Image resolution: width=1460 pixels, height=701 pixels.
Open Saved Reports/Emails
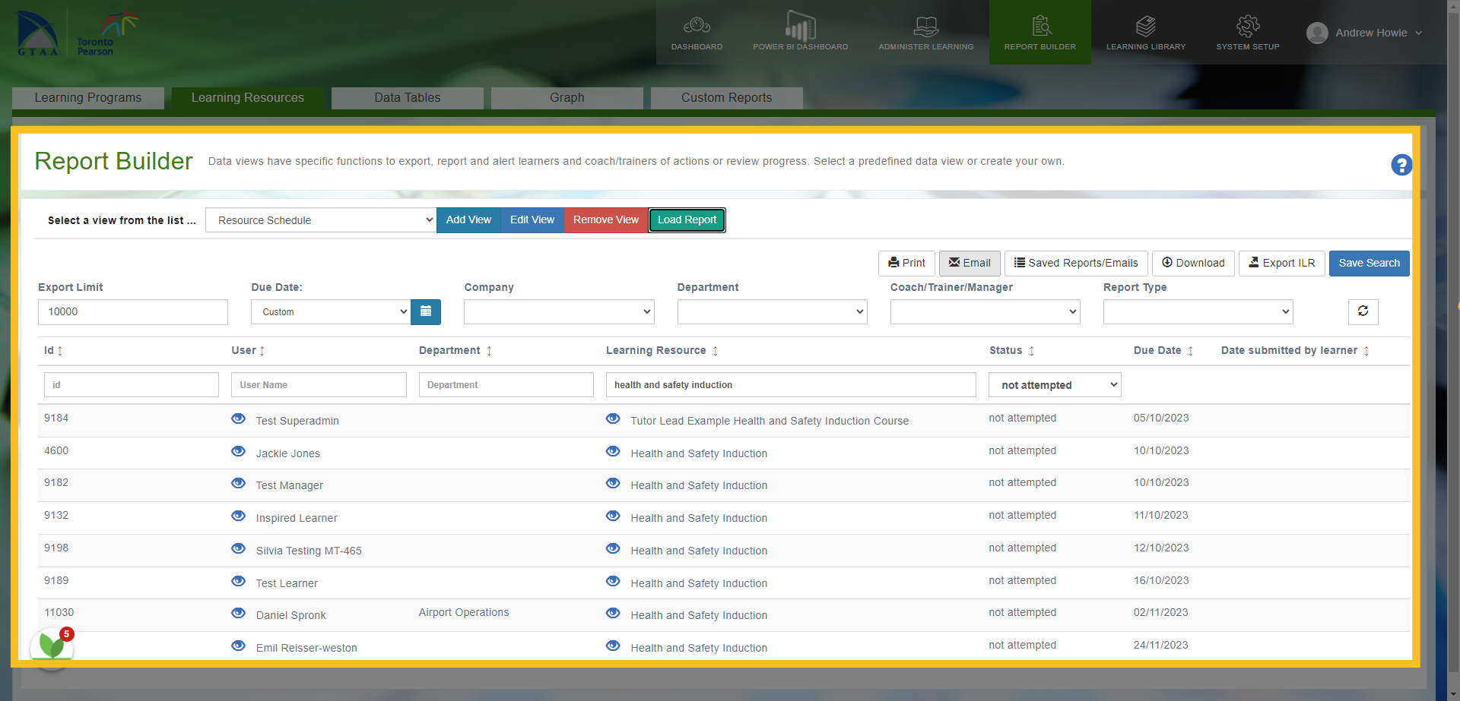[x=1076, y=263]
